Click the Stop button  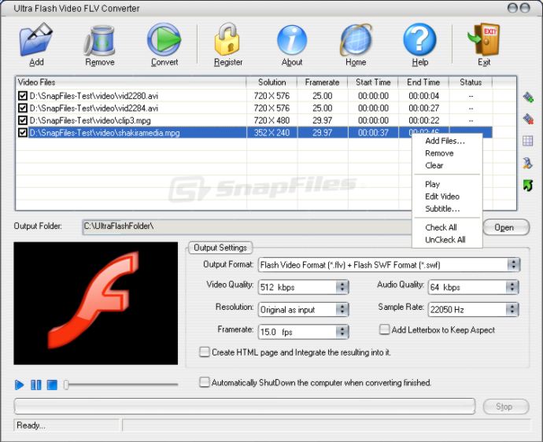[x=506, y=407]
